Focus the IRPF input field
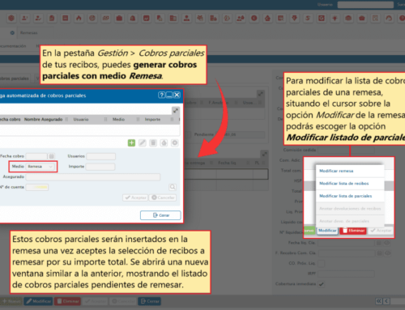The image size is (405, 310). pos(346,274)
